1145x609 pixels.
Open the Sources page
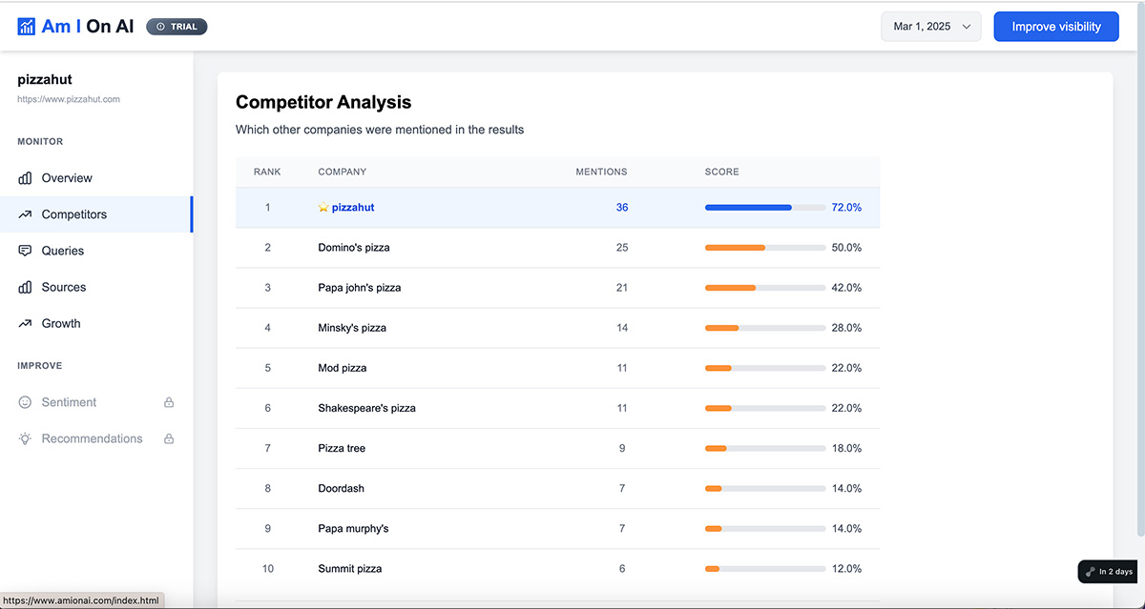pos(95,287)
